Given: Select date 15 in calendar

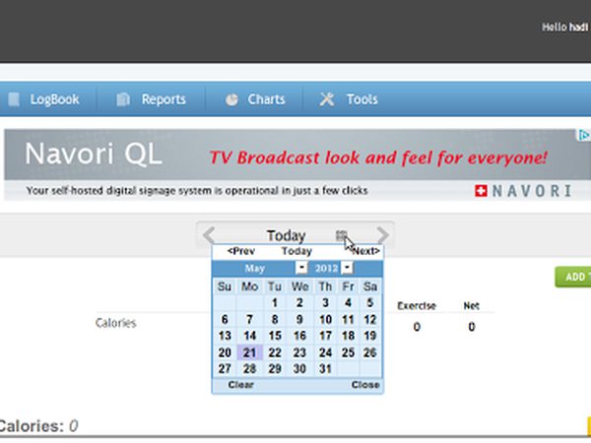Looking at the screenshot, I should (275, 336).
